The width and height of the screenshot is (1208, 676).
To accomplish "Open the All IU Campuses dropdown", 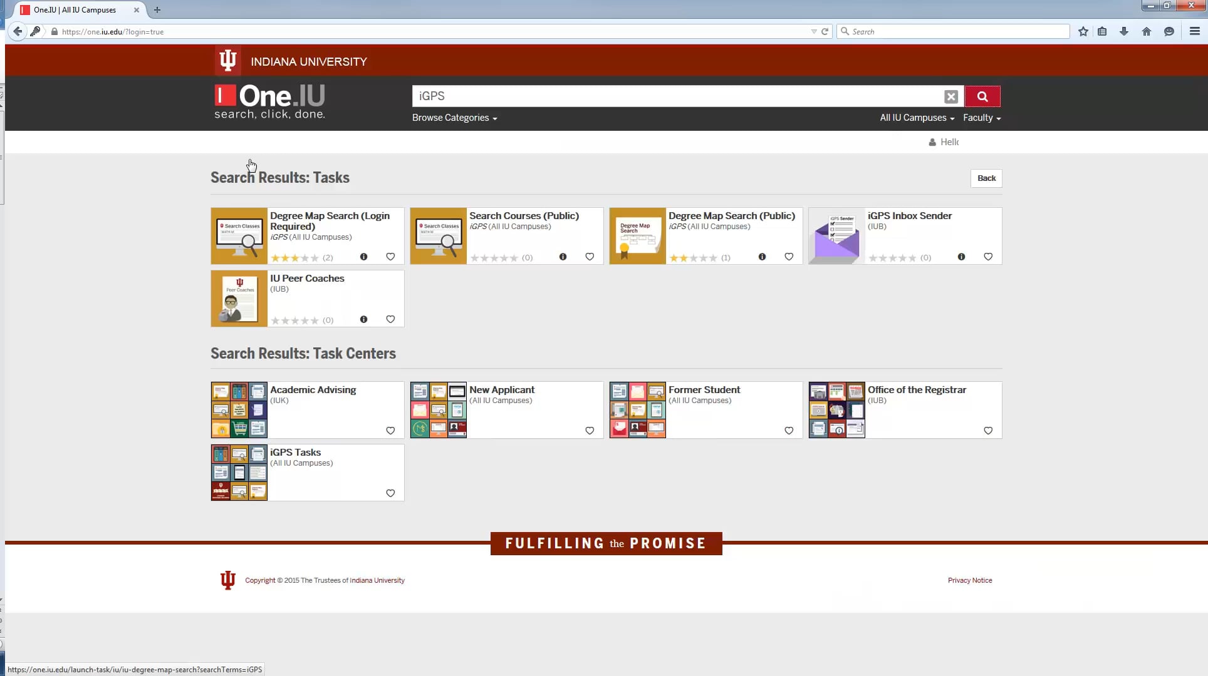I will coord(917,118).
